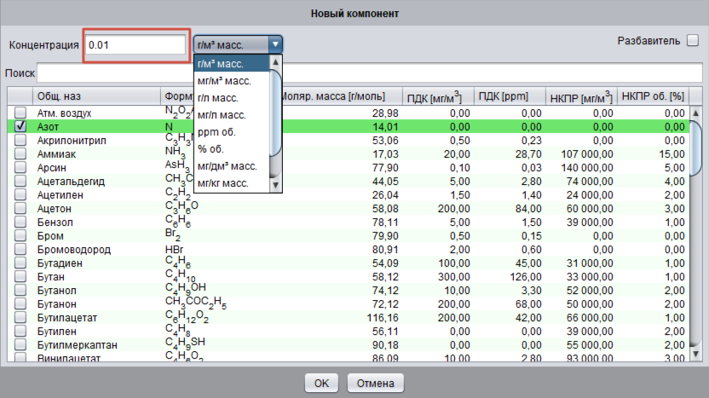Select мг/м³ масс. from the units list
709x398 pixels.
click(x=223, y=81)
